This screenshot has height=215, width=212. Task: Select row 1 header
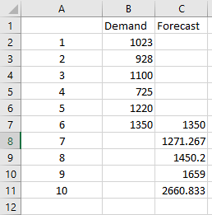point(10,25)
